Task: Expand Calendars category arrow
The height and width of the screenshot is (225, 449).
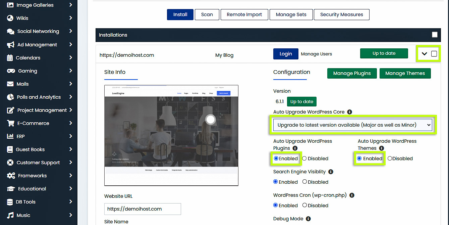Action: [70, 58]
